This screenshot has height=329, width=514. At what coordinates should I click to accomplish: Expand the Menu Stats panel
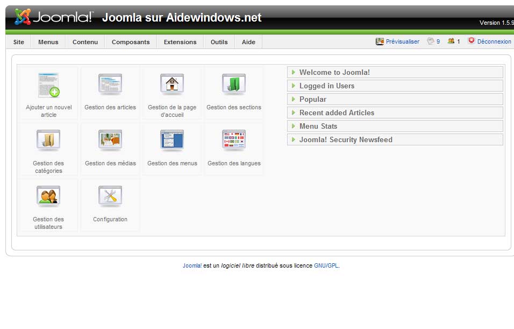(395, 126)
